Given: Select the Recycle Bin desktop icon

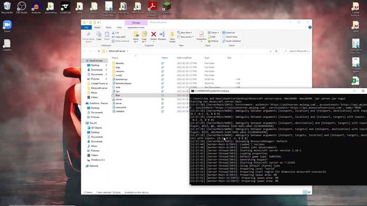Looking at the screenshot, I should (7, 7).
